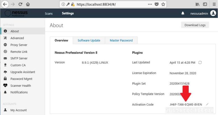Click the saved login key icon
The height and width of the screenshot is (115, 218).
pos(68,4)
